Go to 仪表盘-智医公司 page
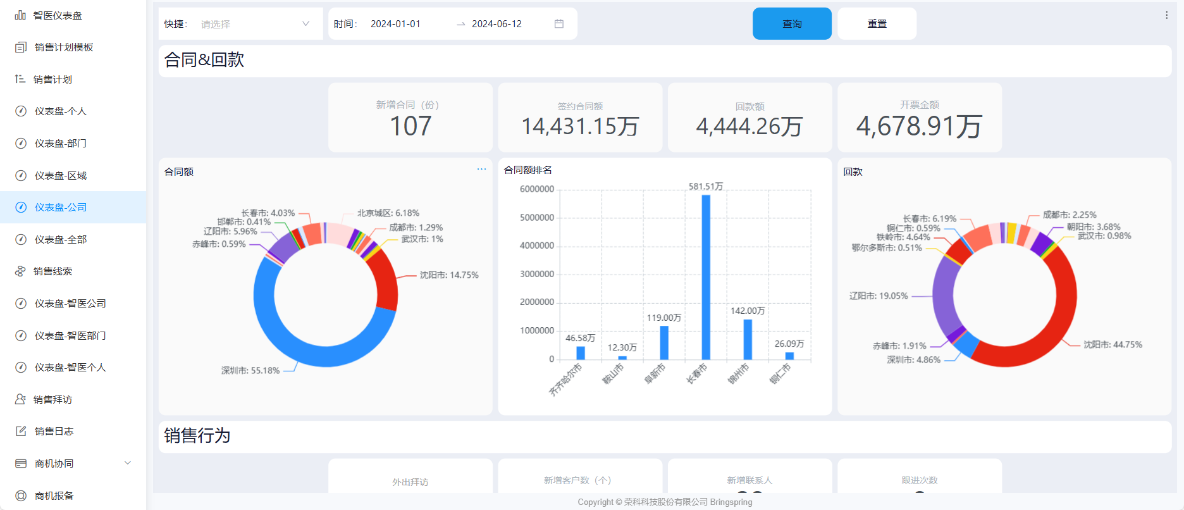 coord(70,304)
